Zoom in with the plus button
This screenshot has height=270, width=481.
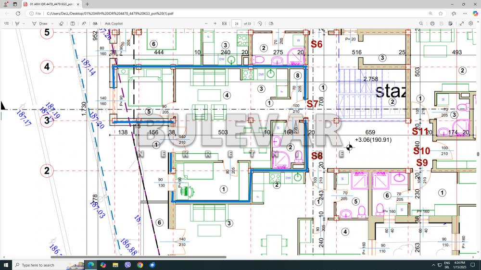coord(215,23)
